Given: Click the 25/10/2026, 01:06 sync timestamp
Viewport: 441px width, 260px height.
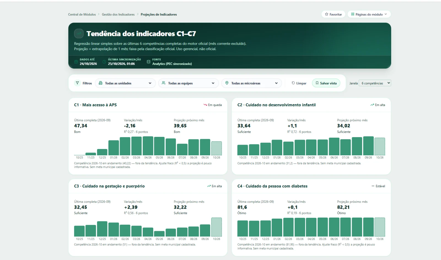Looking at the screenshot, I should tap(121, 64).
